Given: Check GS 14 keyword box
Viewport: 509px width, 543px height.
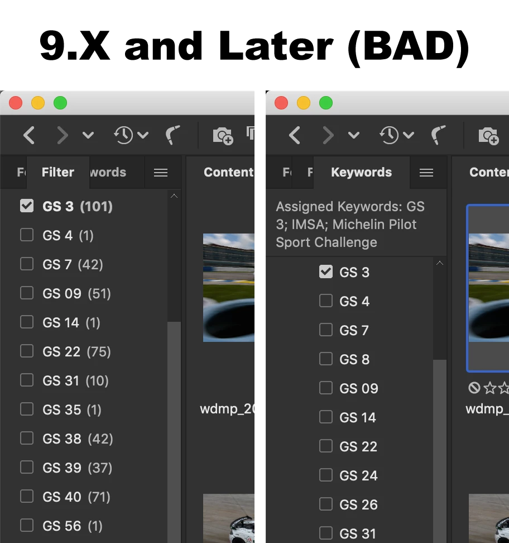Looking at the screenshot, I should 325,417.
